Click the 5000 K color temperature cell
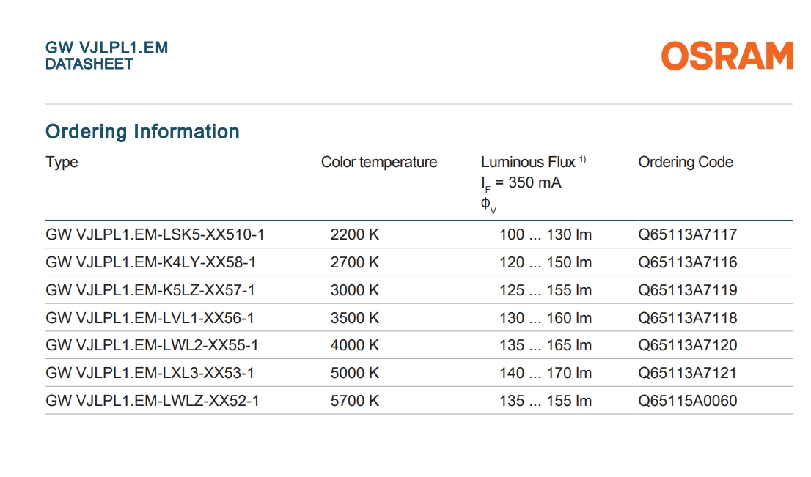Image resolution: width=811 pixels, height=477 pixels. point(355,373)
